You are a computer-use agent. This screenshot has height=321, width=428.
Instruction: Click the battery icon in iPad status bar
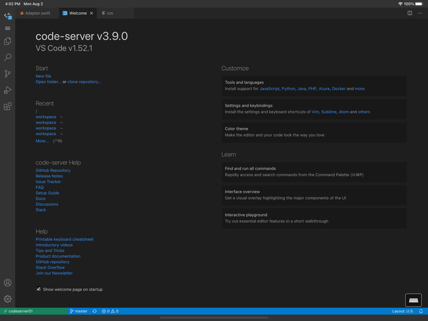pos(419,4)
